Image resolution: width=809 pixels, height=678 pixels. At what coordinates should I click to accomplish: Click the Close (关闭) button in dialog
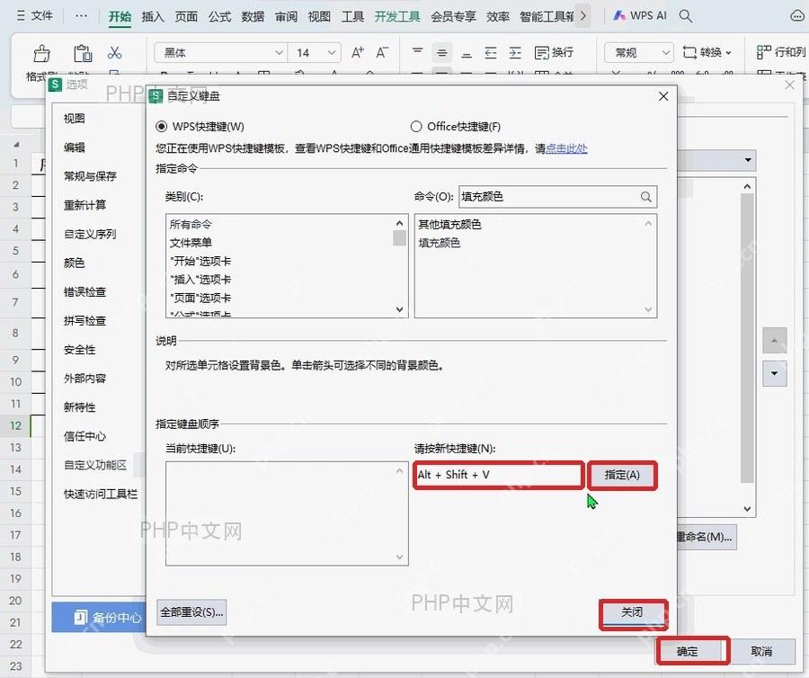pos(633,612)
